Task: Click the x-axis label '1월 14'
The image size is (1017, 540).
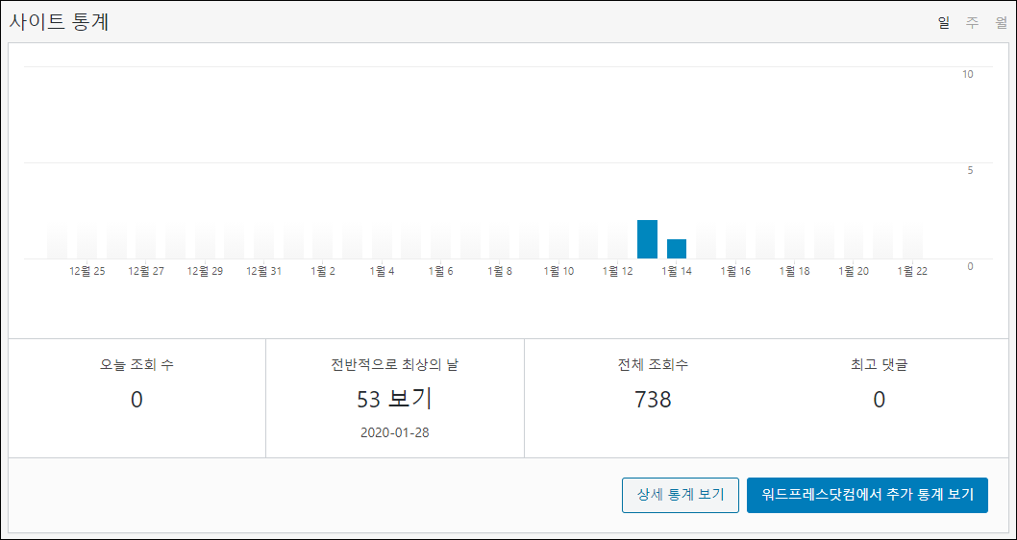Action: 677,272
